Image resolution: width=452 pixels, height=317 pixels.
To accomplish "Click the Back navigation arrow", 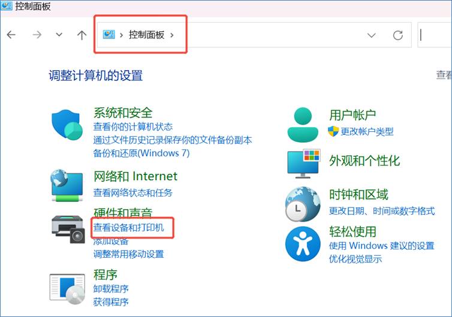I will [11, 35].
